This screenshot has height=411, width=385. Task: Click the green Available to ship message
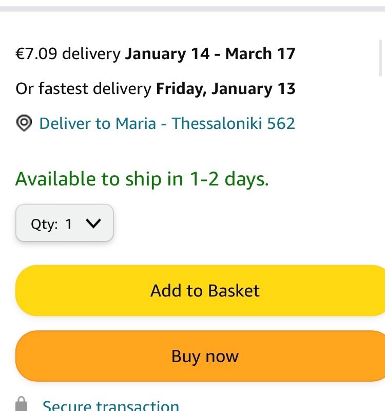pyautogui.click(x=142, y=179)
